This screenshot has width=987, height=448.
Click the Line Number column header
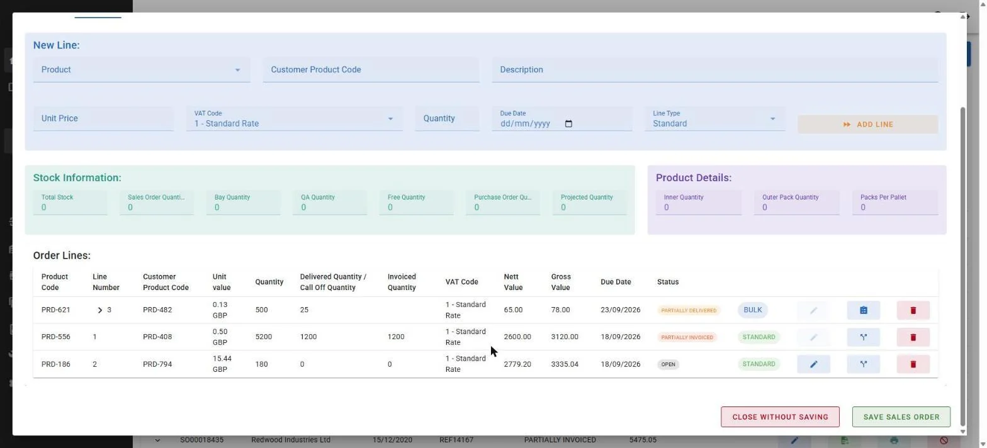[x=106, y=283]
